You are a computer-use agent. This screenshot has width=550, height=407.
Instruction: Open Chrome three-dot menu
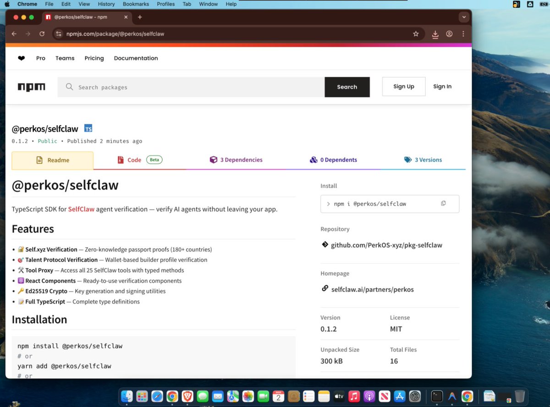[463, 34]
